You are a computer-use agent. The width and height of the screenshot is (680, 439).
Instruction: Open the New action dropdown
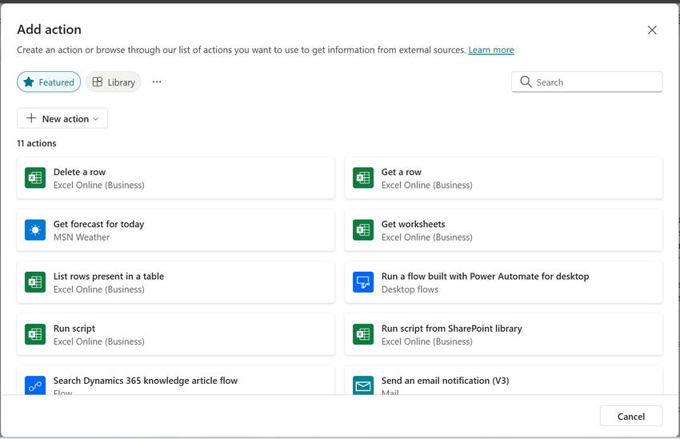[62, 118]
